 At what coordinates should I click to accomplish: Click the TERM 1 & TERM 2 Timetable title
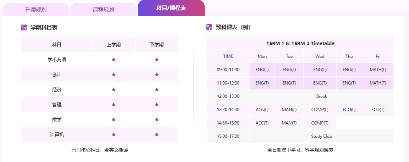[x=300, y=43]
